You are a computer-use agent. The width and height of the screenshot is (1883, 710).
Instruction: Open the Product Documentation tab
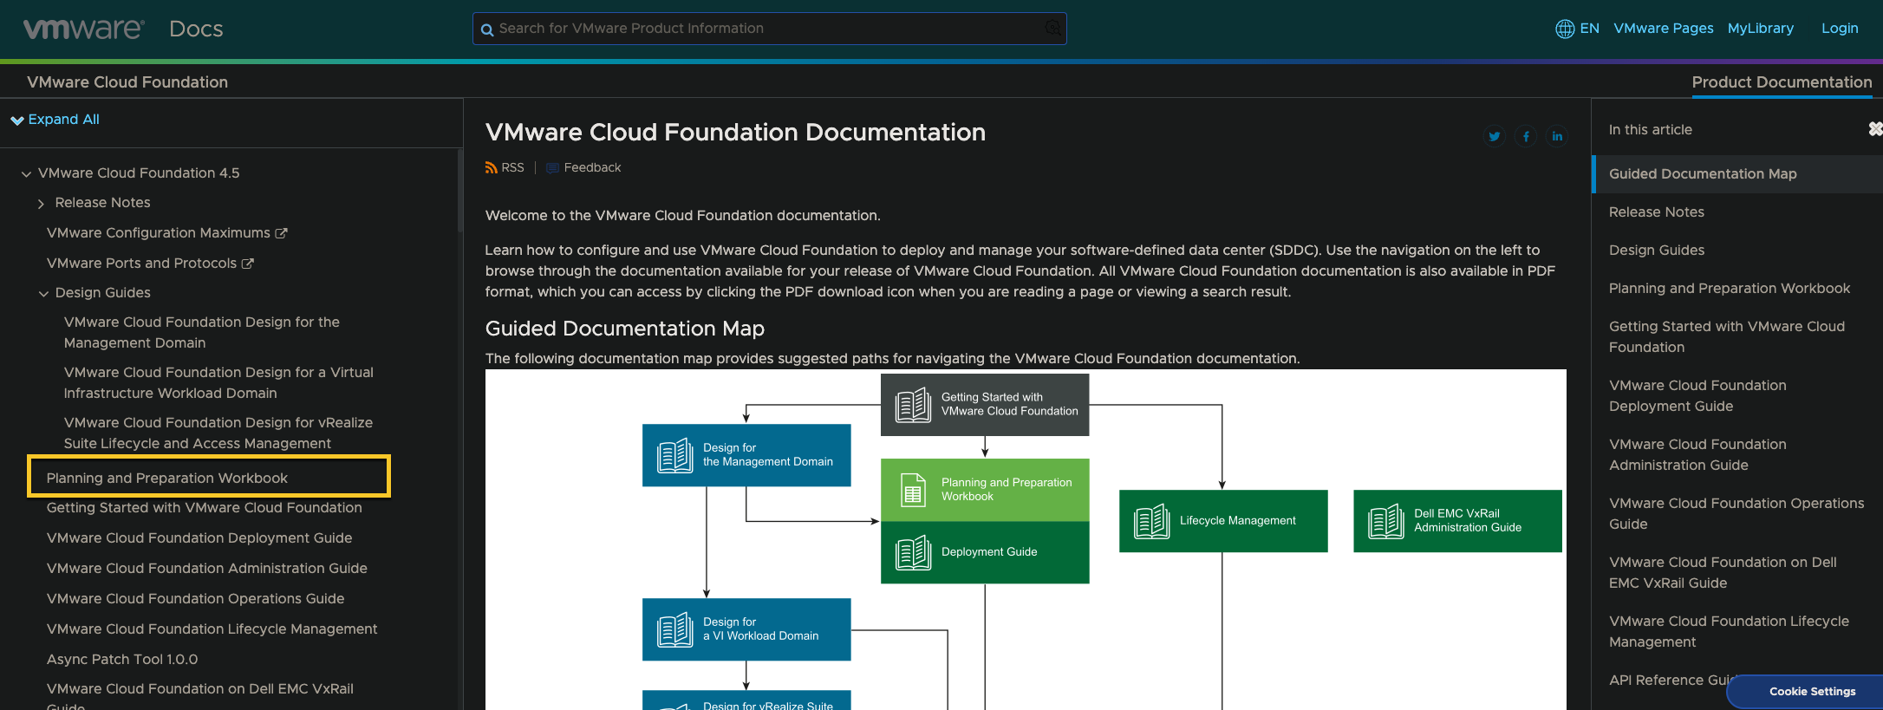[x=1782, y=82]
